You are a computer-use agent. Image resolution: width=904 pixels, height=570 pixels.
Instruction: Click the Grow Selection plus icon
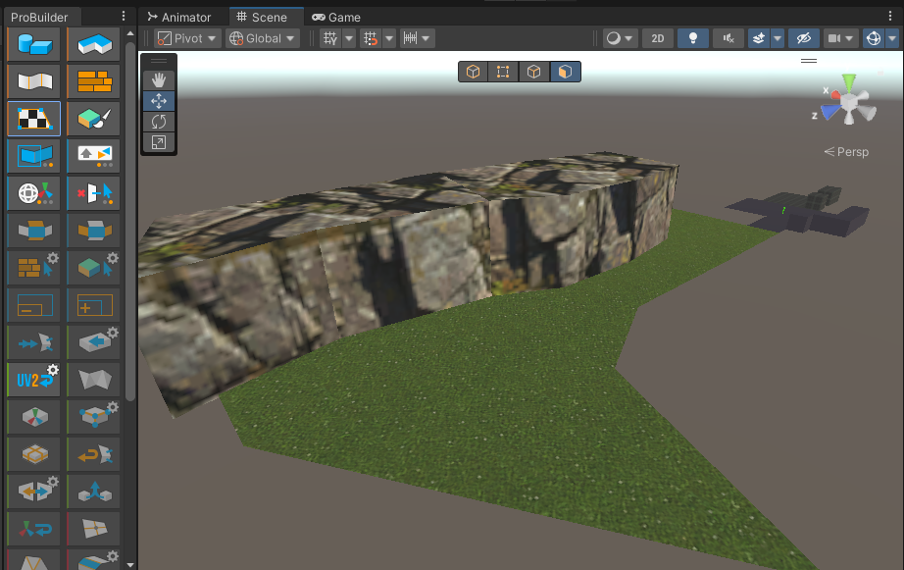pyautogui.click(x=94, y=305)
